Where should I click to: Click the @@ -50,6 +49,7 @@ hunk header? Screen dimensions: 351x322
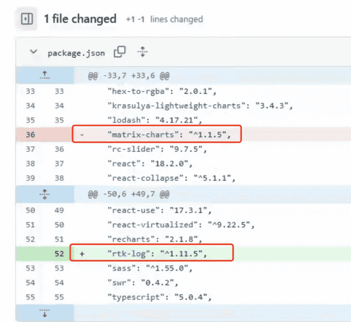pos(129,194)
